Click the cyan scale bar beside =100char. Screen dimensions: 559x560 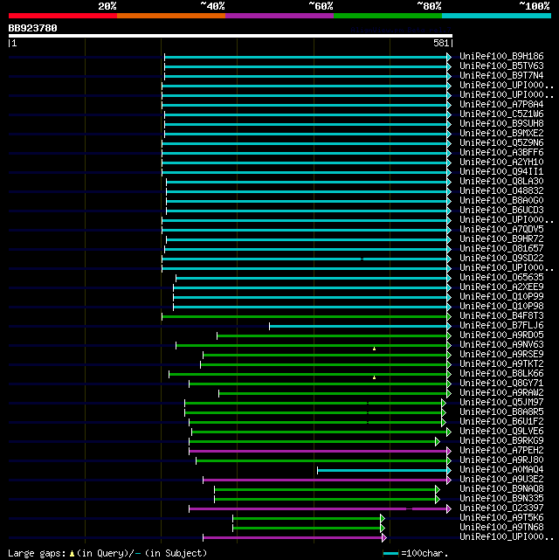point(391,554)
